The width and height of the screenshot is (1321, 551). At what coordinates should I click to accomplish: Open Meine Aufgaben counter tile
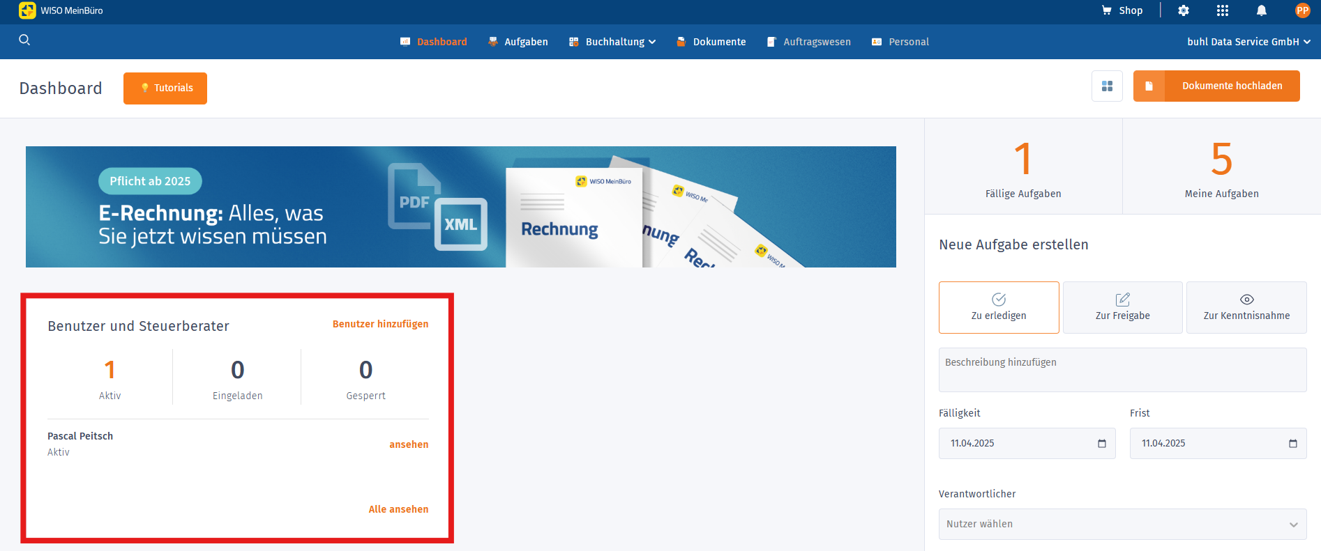(1222, 166)
